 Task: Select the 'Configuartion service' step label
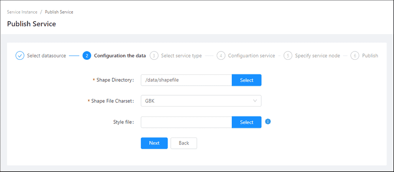click(251, 56)
